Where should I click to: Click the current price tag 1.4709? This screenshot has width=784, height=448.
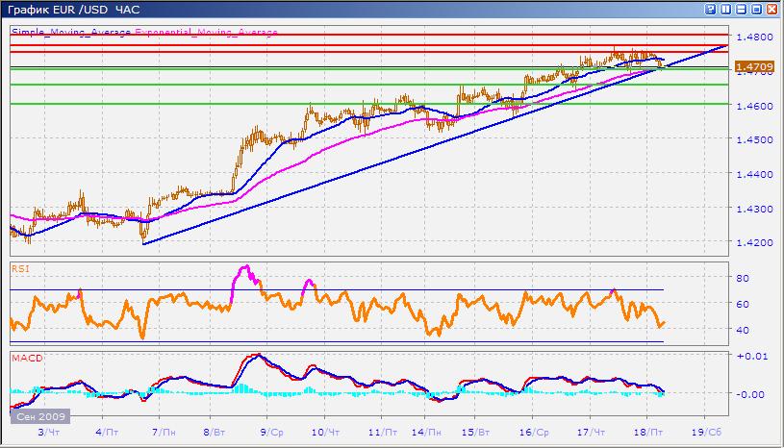click(x=751, y=67)
